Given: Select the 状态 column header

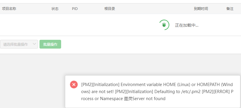Looking at the screenshot, I should (x=55, y=9).
